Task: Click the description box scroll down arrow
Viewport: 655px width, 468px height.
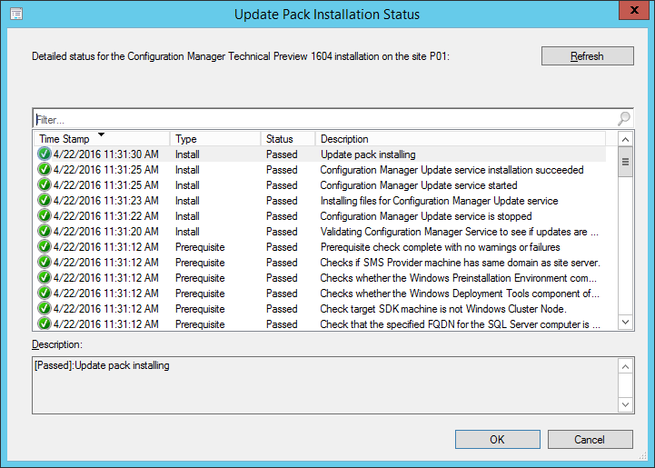Action: [625, 404]
